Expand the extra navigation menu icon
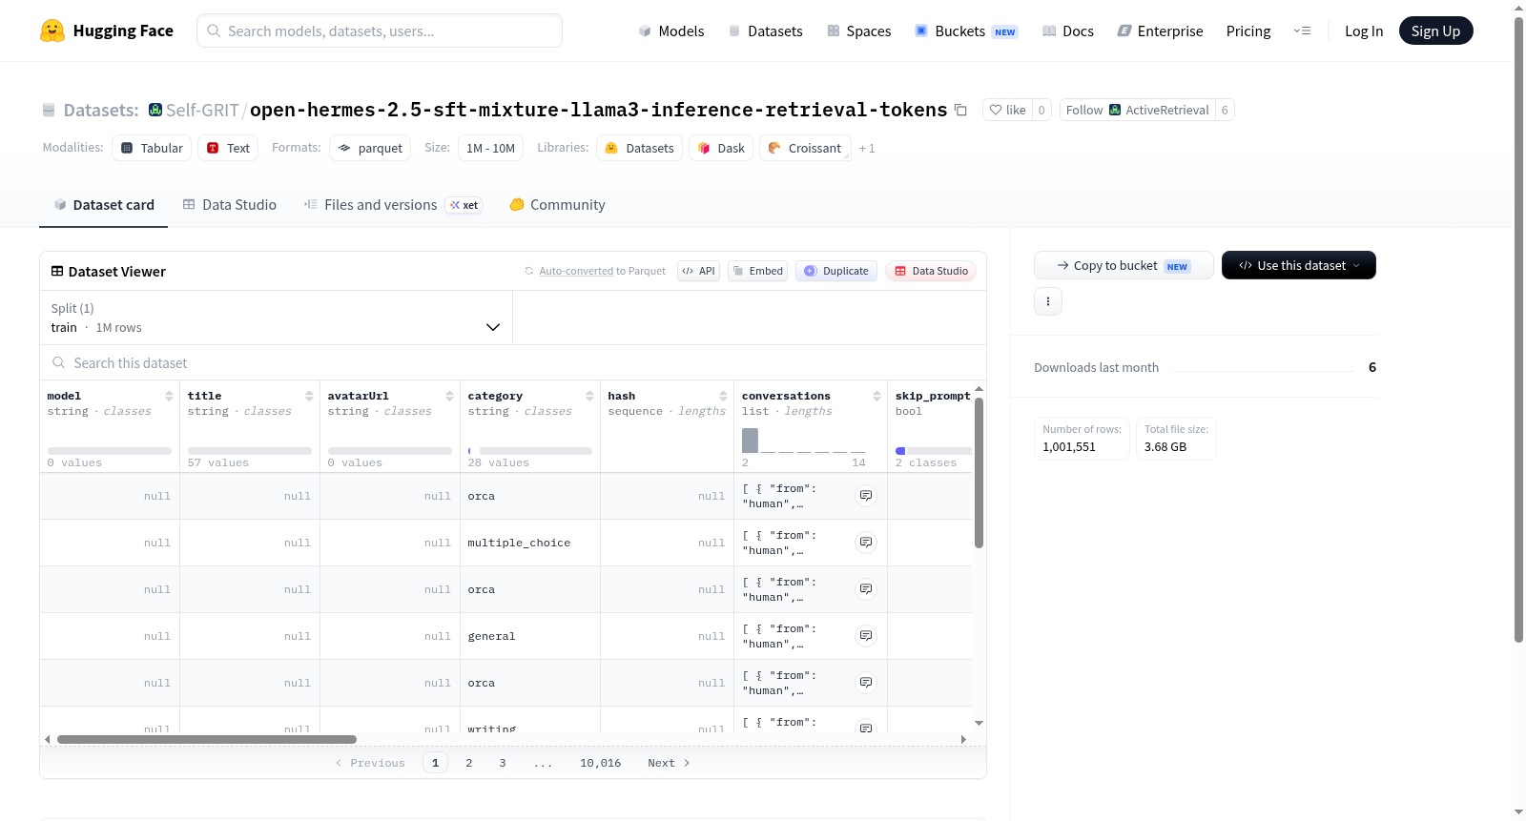Viewport: 1526px width, 821px height. point(1302,31)
